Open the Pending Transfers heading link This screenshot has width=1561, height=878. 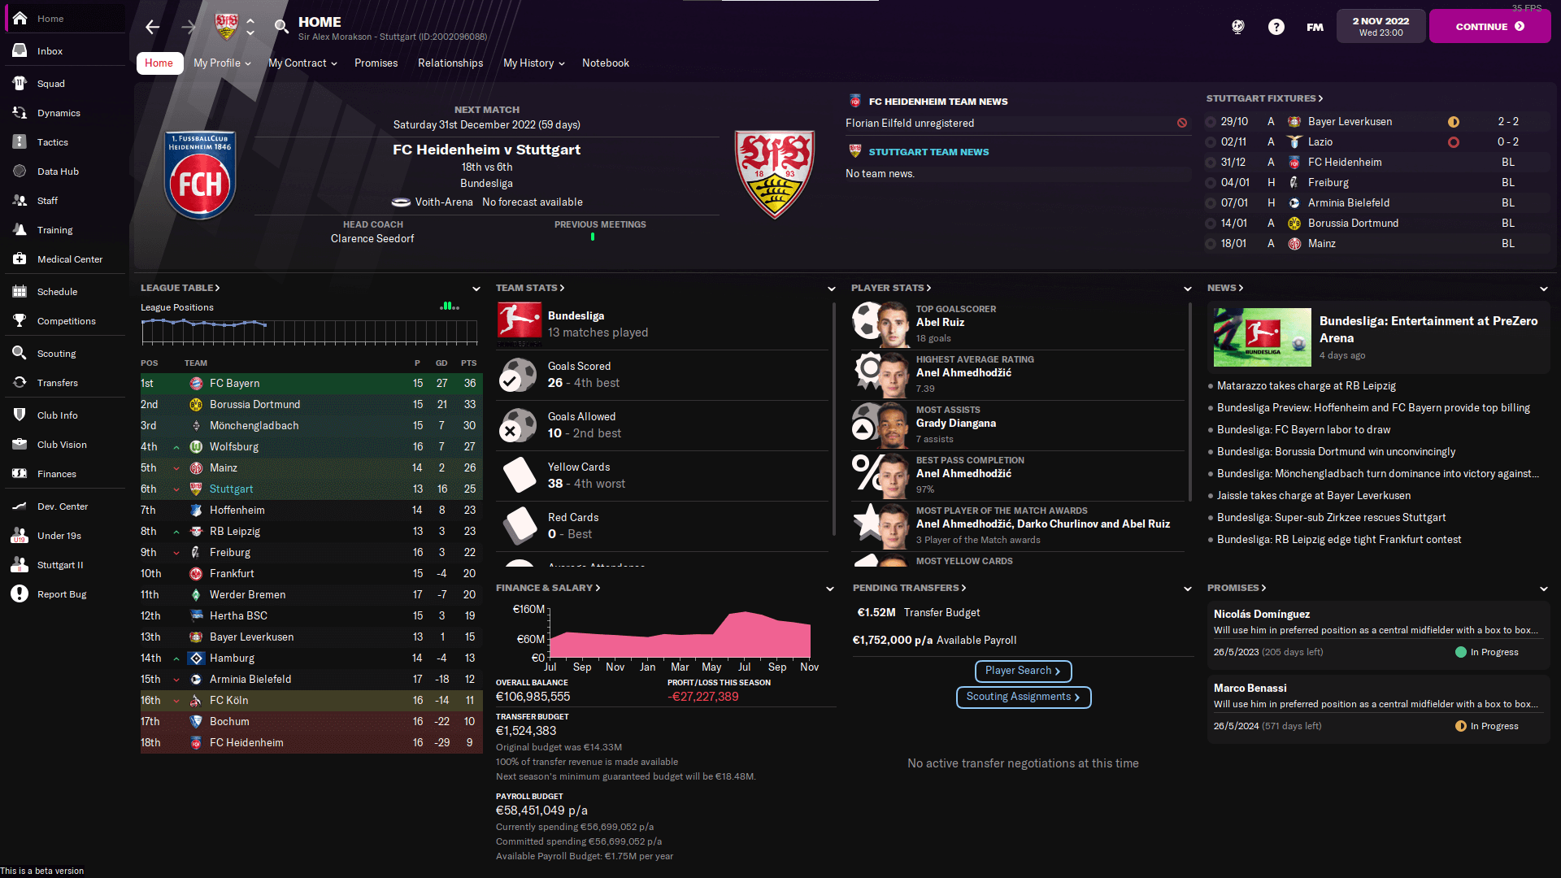pyautogui.click(x=909, y=588)
